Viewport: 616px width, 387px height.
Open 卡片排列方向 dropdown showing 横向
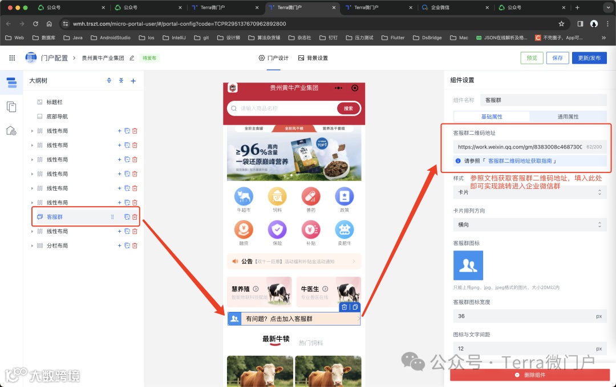tap(530, 225)
